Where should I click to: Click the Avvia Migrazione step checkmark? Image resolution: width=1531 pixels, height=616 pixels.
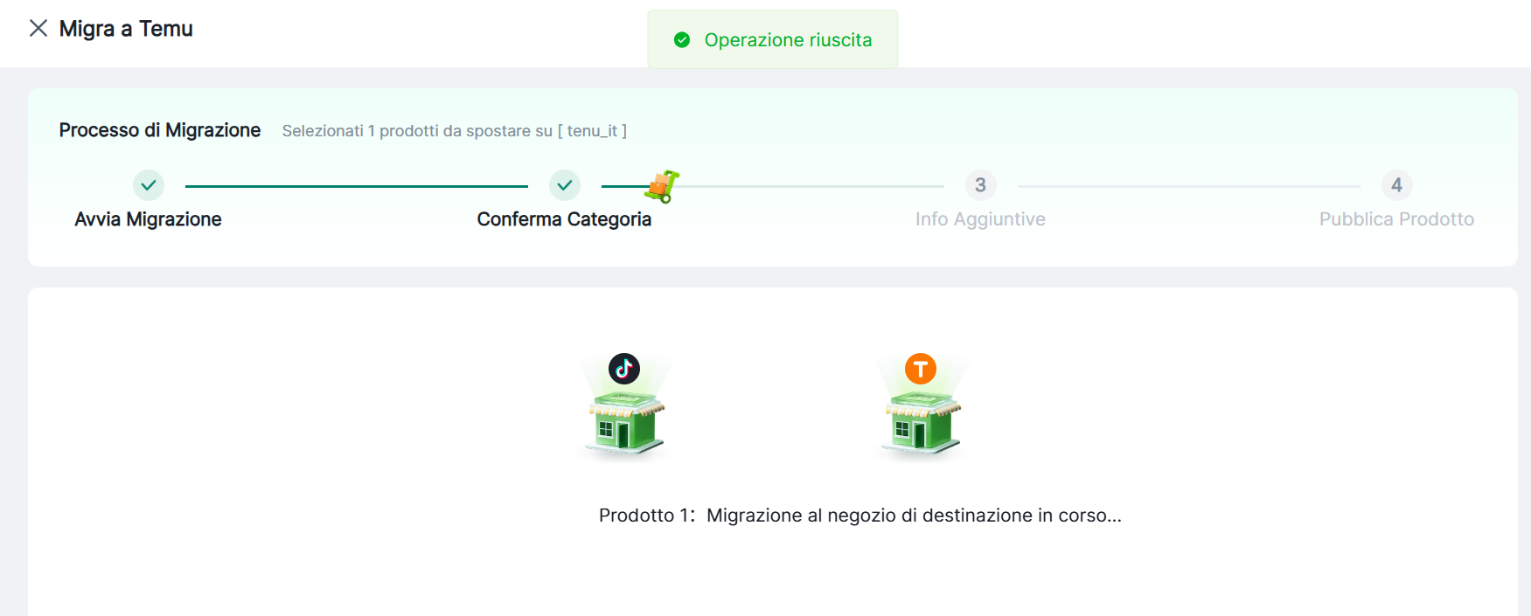pyautogui.click(x=149, y=185)
